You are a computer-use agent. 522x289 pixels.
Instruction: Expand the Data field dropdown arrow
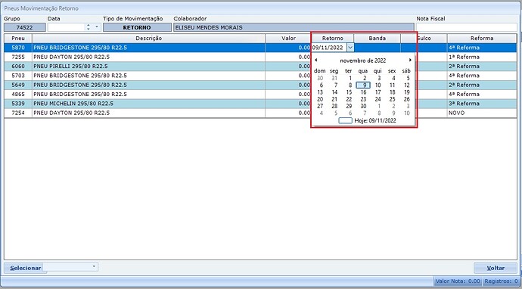click(x=97, y=27)
